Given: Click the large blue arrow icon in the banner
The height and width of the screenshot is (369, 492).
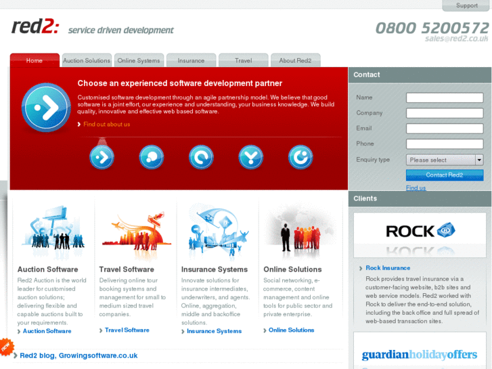Looking at the screenshot, I should (x=46, y=108).
